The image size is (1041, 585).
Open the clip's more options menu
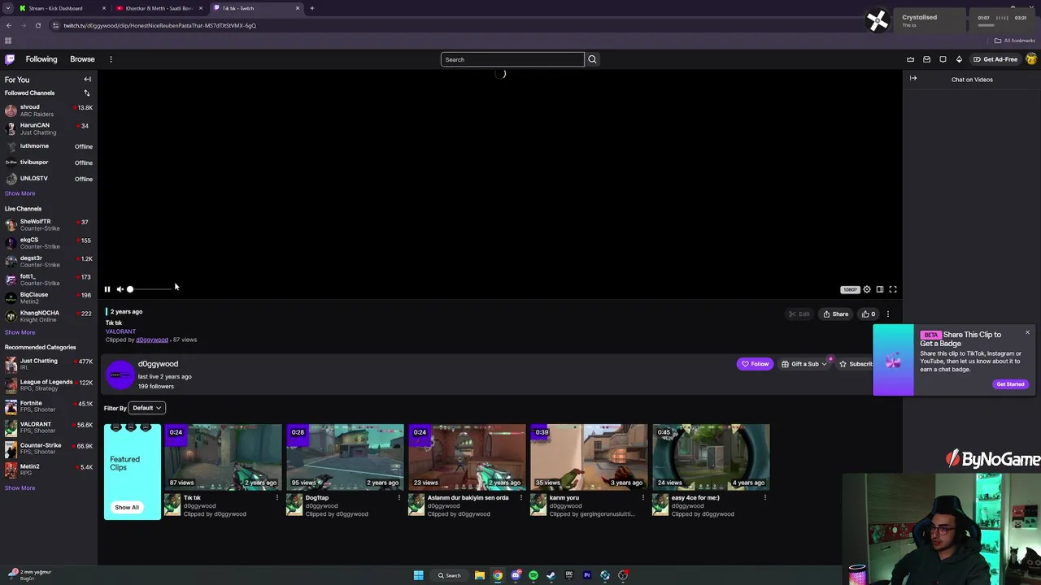point(888,314)
